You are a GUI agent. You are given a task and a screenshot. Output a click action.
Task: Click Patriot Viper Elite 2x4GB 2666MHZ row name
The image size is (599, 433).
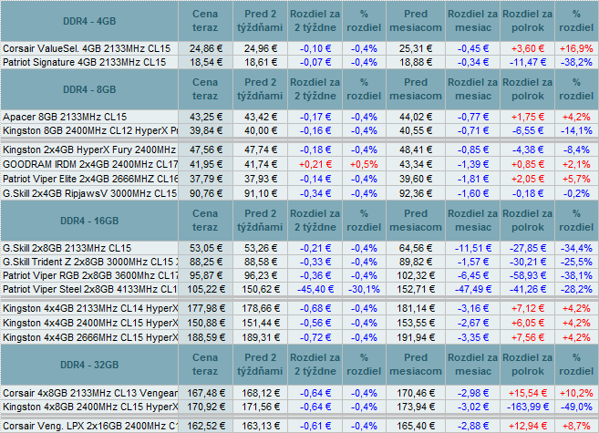click(89, 179)
